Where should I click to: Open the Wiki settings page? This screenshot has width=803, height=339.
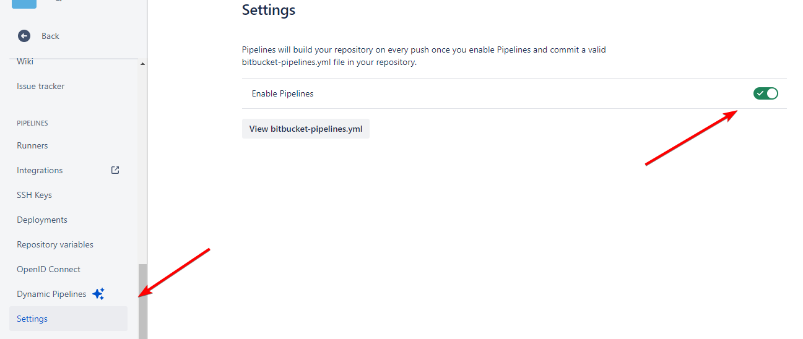pyautogui.click(x=25, y=61)
